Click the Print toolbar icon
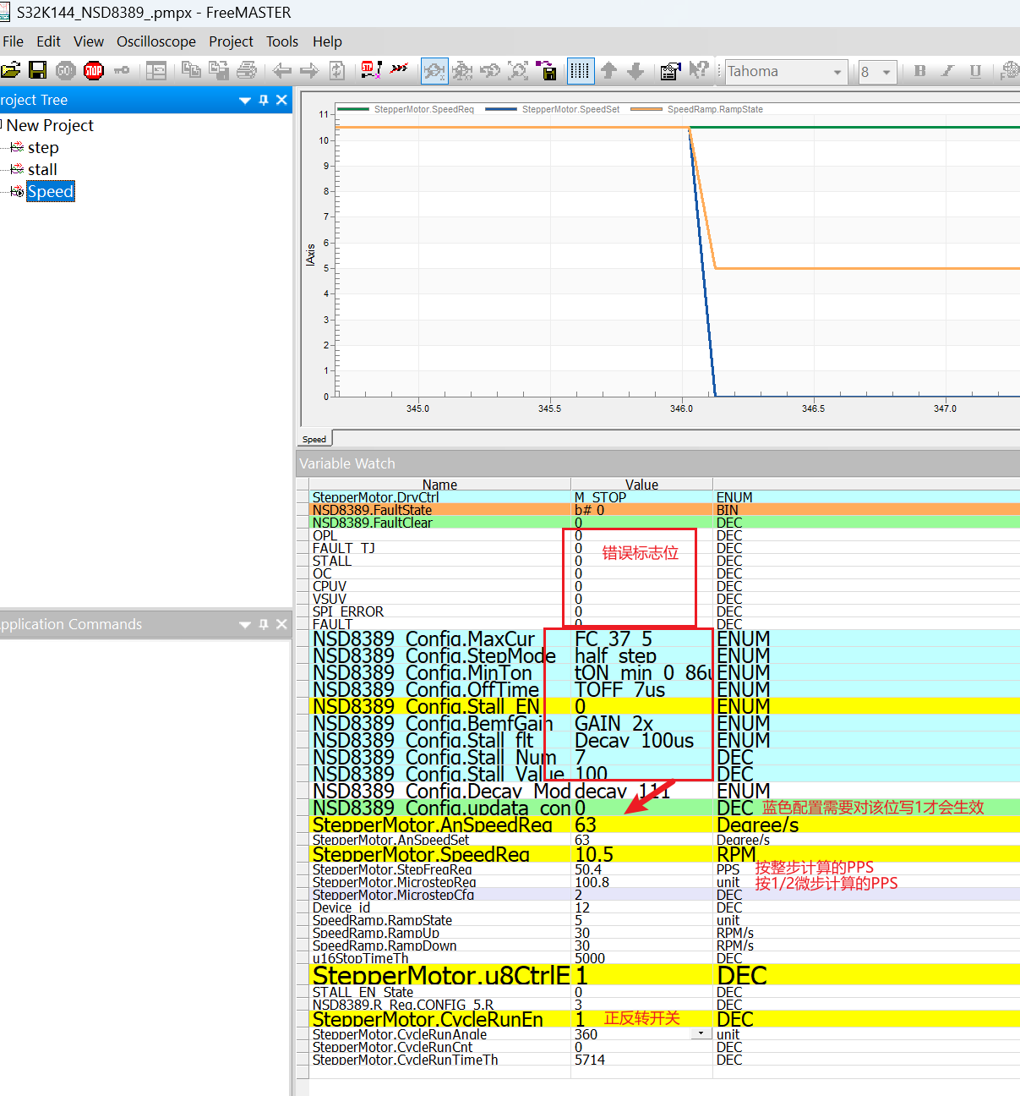 [247, 71]
